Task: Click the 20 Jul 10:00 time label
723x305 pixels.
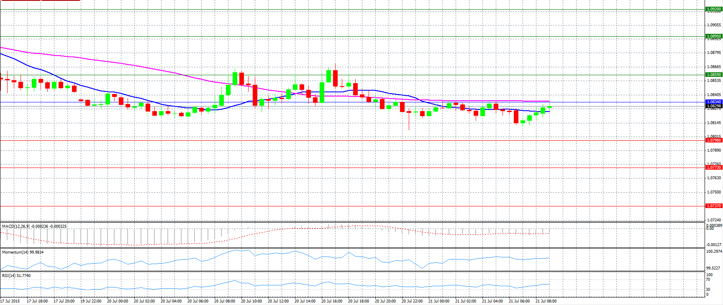Action: (x=251, y=301)
